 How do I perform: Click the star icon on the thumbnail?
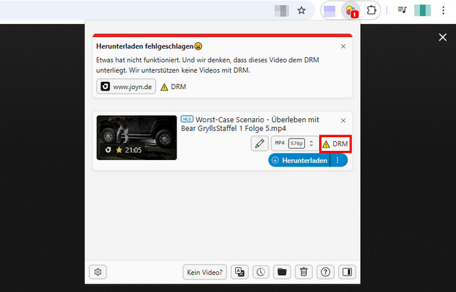coord(119,150)
